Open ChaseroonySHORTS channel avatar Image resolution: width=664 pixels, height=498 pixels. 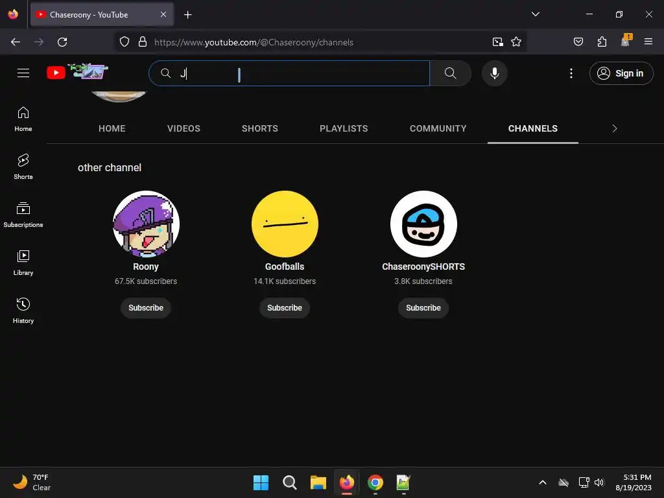point(423,224)
